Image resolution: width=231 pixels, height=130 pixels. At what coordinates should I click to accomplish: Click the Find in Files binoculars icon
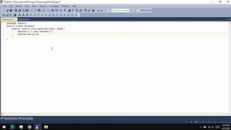(93, 10)
